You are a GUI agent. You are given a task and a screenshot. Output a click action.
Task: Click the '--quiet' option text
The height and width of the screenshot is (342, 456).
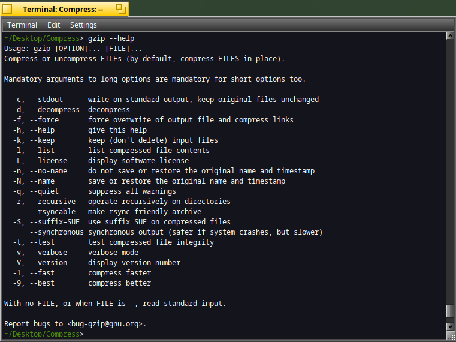coord(44,191)
